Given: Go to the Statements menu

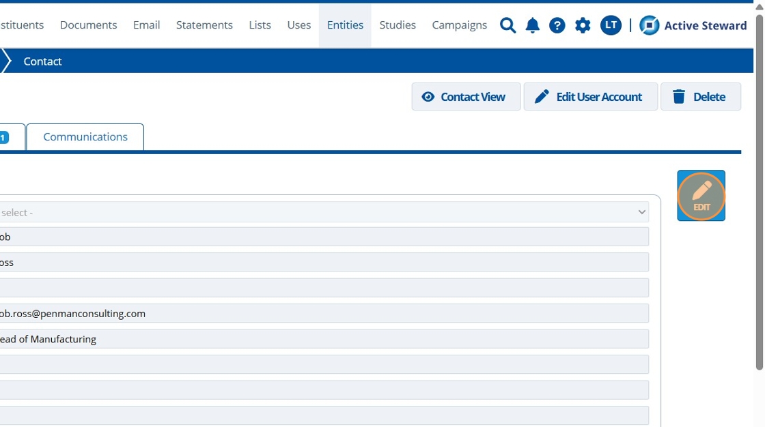Looking at the screenshot, I should point(204,25).
